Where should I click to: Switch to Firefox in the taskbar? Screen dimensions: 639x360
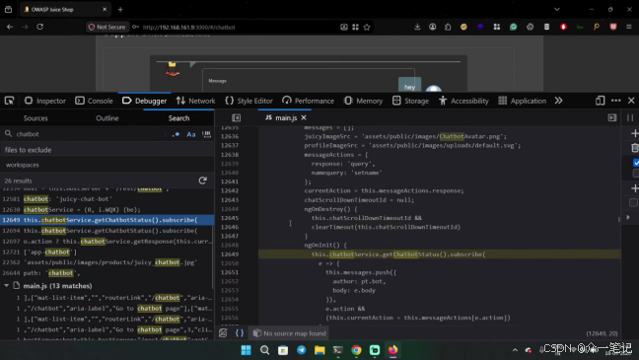tap(392, 350)
